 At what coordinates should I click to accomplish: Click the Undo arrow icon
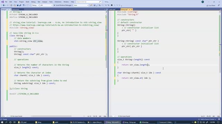(x=24, y=6)
